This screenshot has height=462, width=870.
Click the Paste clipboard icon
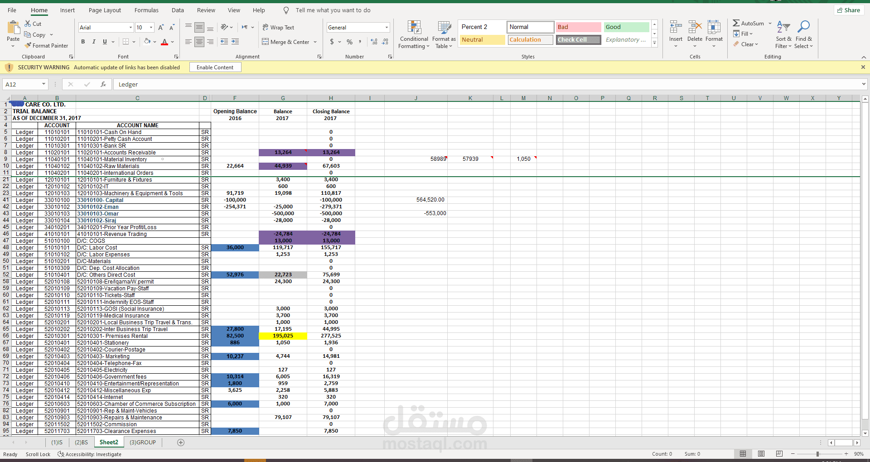point(13,28)
